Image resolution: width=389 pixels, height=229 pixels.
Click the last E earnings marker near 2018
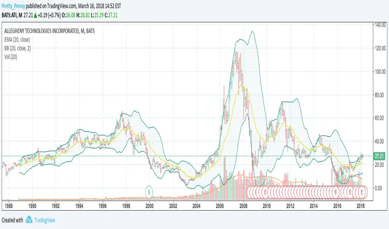[362, 192]
